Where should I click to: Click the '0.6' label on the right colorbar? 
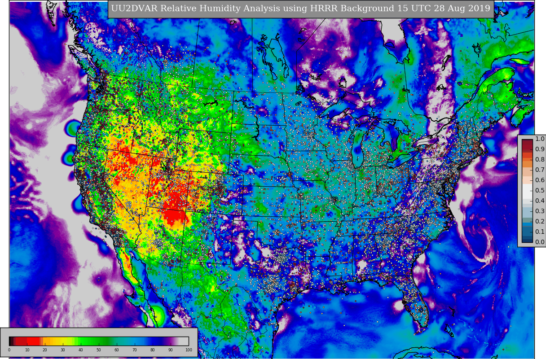tap(540, 180)
